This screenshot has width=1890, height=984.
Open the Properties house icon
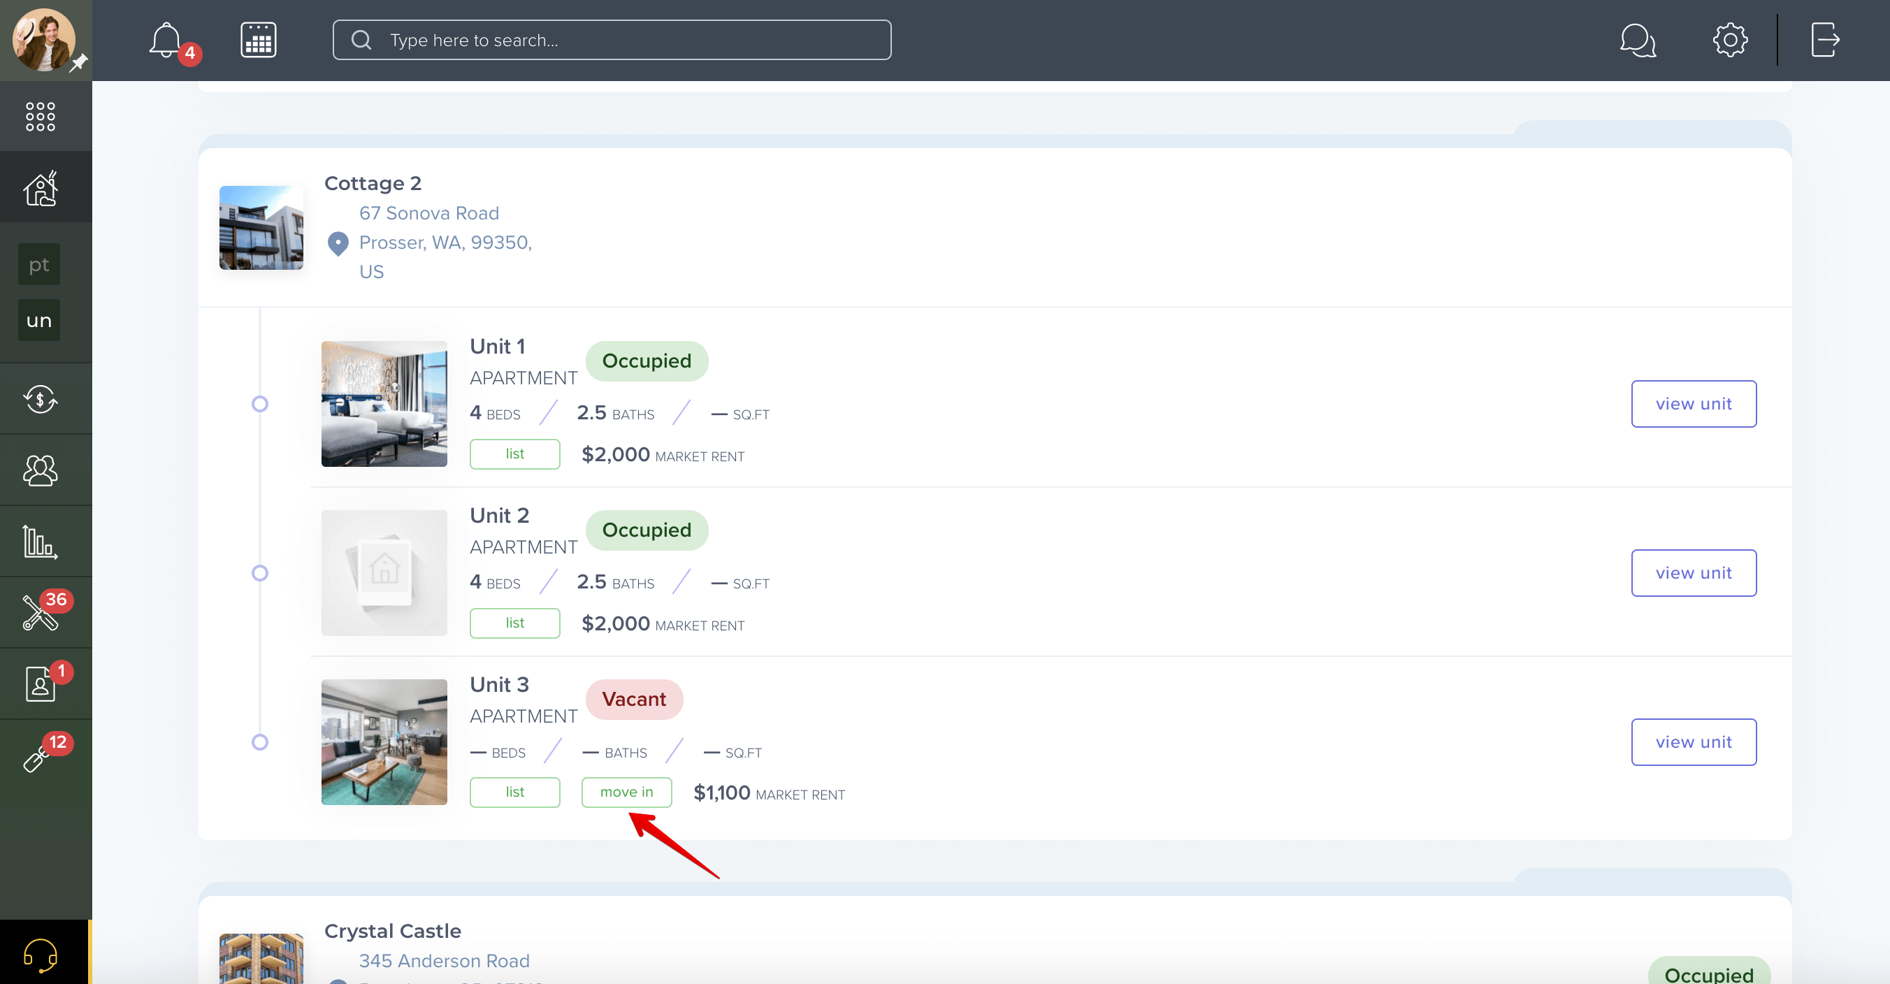pos(41,188)
